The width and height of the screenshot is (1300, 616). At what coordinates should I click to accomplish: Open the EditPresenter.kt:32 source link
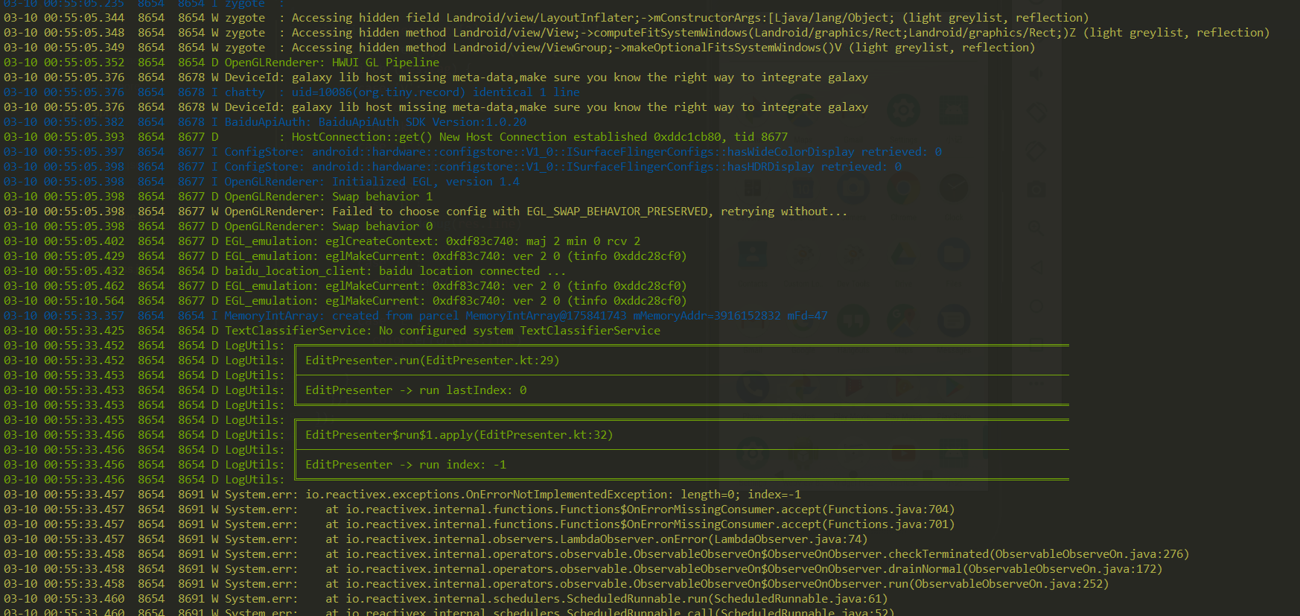(544, 435)
